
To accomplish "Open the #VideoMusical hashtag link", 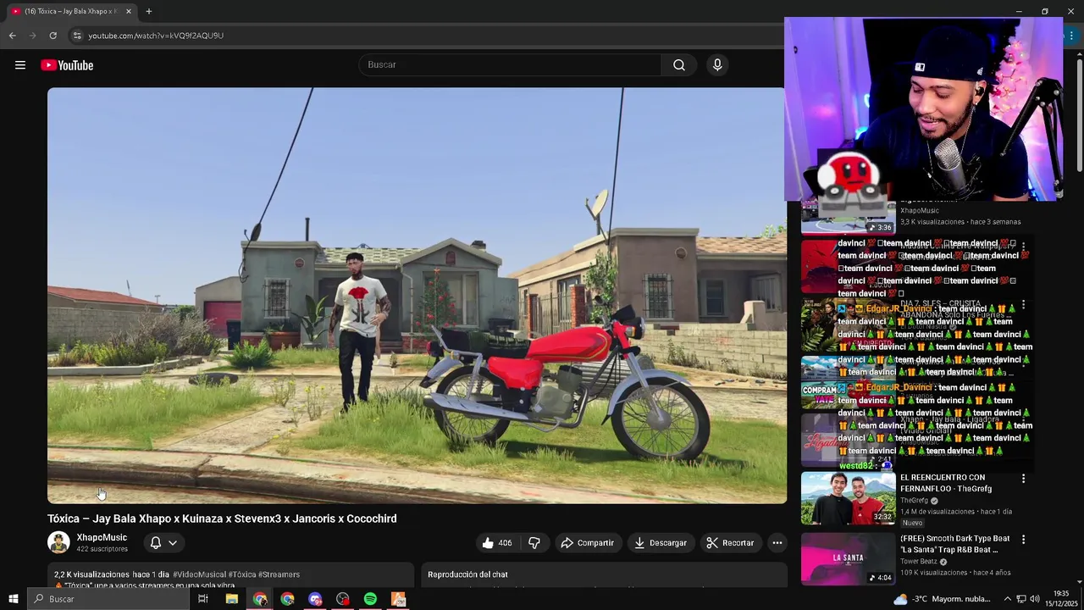I will (199, 574).
